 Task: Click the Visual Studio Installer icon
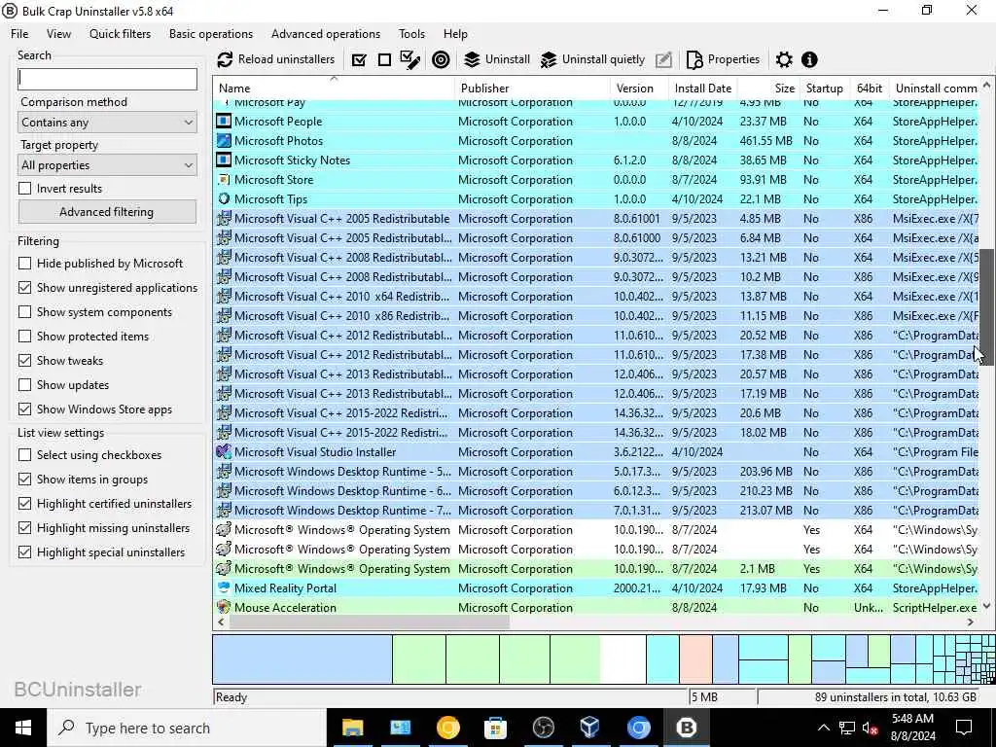pyautogui.click(x=224, y=451)
